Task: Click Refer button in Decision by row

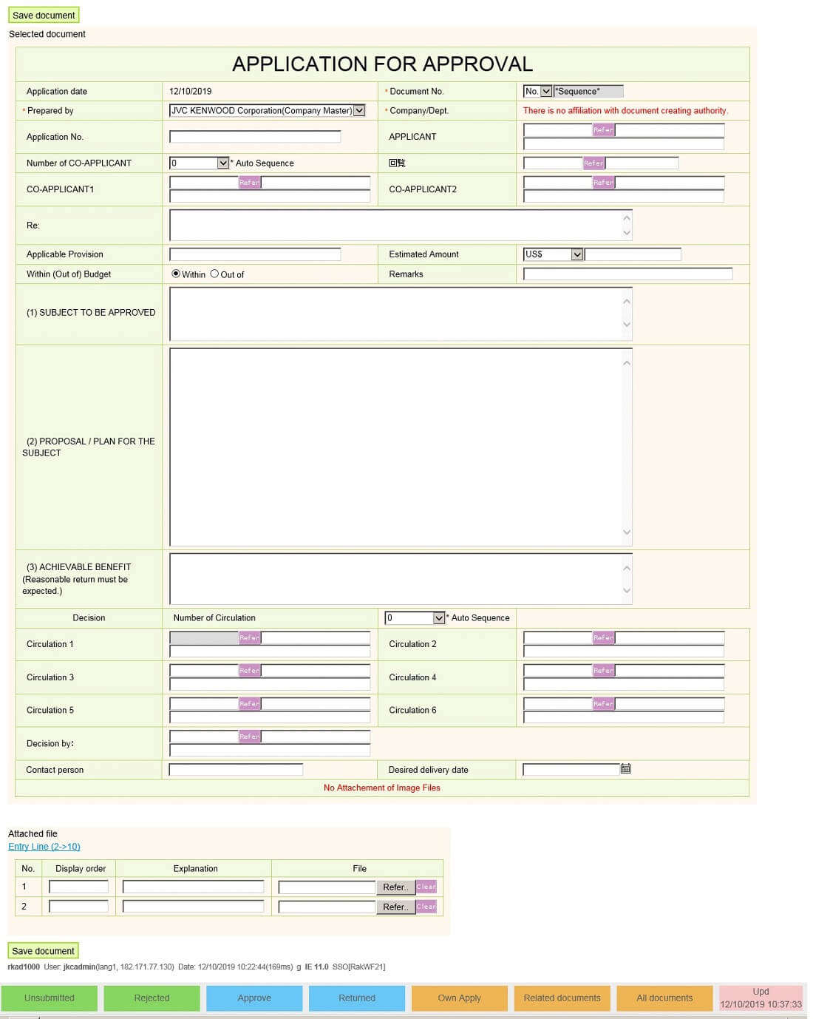Action: point(250,737)
